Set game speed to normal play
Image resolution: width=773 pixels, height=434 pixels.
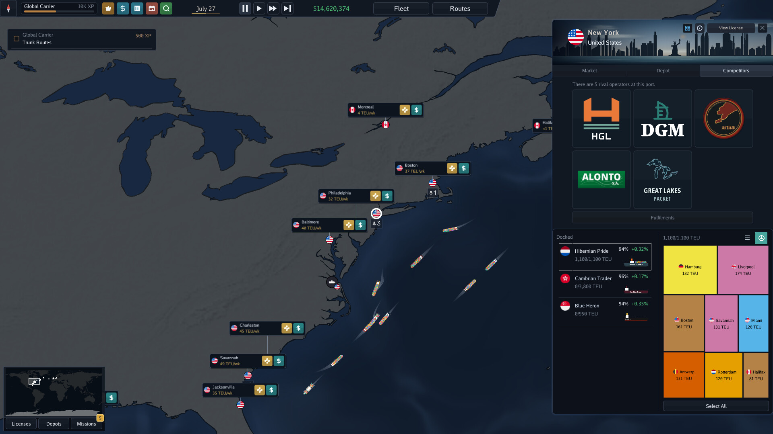point(259,8)
